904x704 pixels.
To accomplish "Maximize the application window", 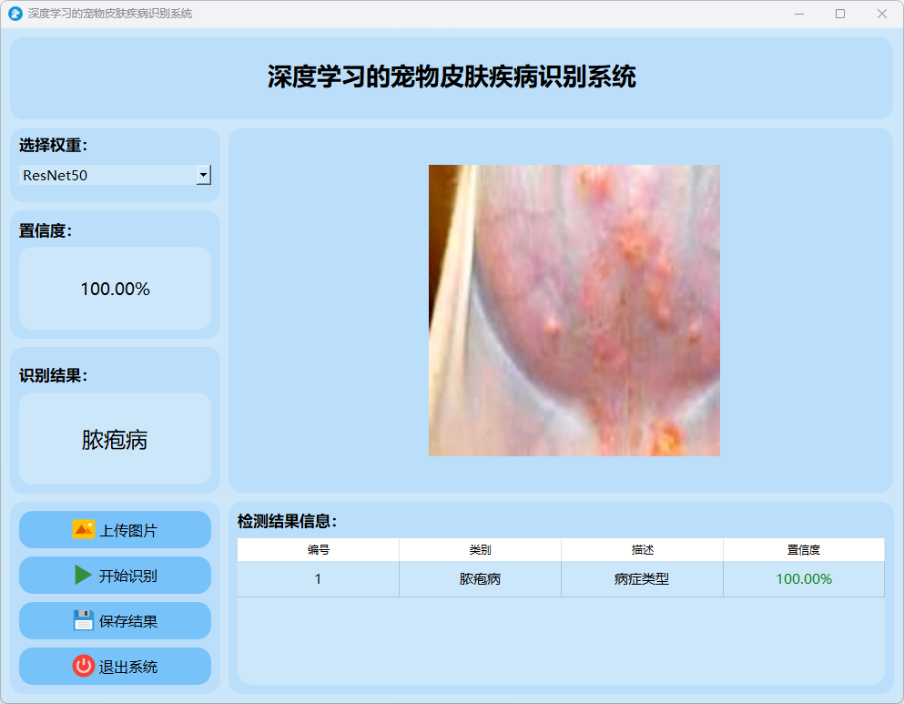I will point(840,14).
